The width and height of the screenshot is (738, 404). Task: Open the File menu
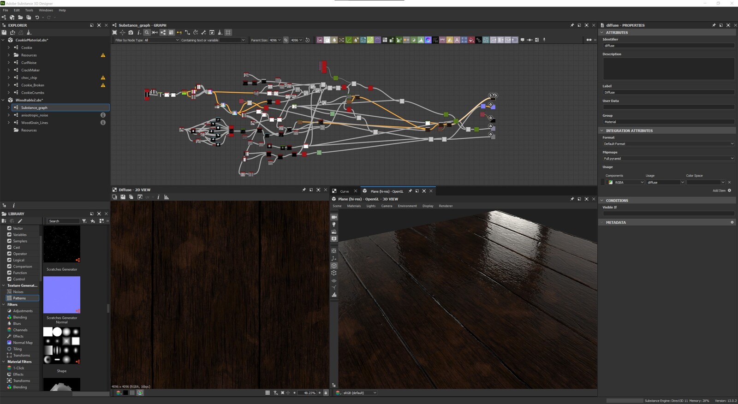pyautogui.click(x=6, y=10)
